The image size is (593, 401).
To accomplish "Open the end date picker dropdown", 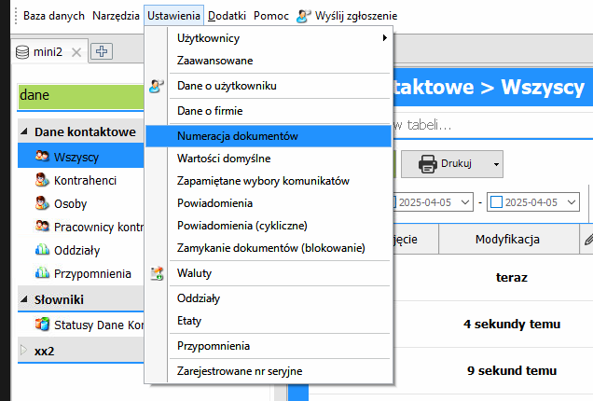I will [572, 202].
